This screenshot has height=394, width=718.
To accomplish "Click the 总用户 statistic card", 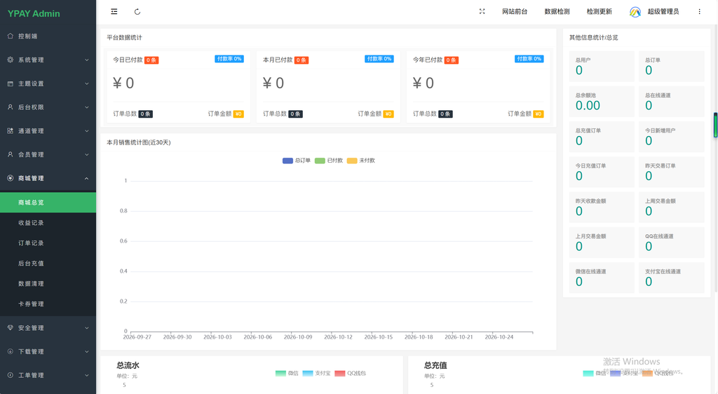I will click(x=602, y=67).
